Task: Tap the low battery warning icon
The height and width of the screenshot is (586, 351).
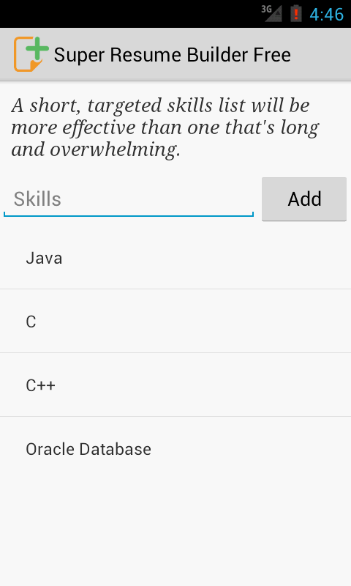Action: tap(296, 13)
